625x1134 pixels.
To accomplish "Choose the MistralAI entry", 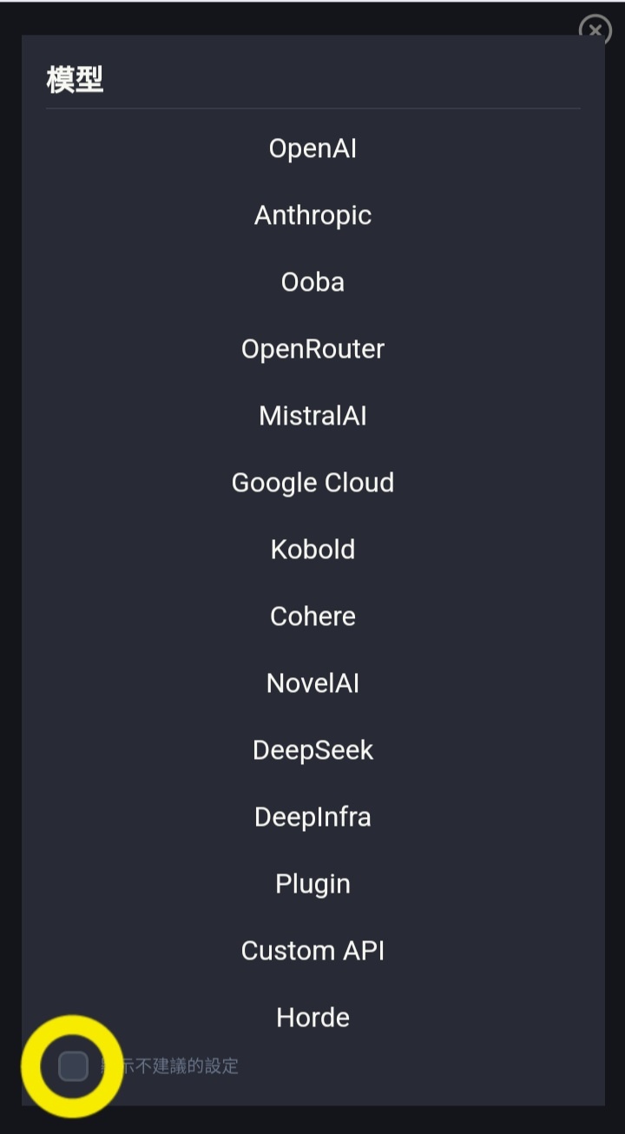I will coord(312,416).
